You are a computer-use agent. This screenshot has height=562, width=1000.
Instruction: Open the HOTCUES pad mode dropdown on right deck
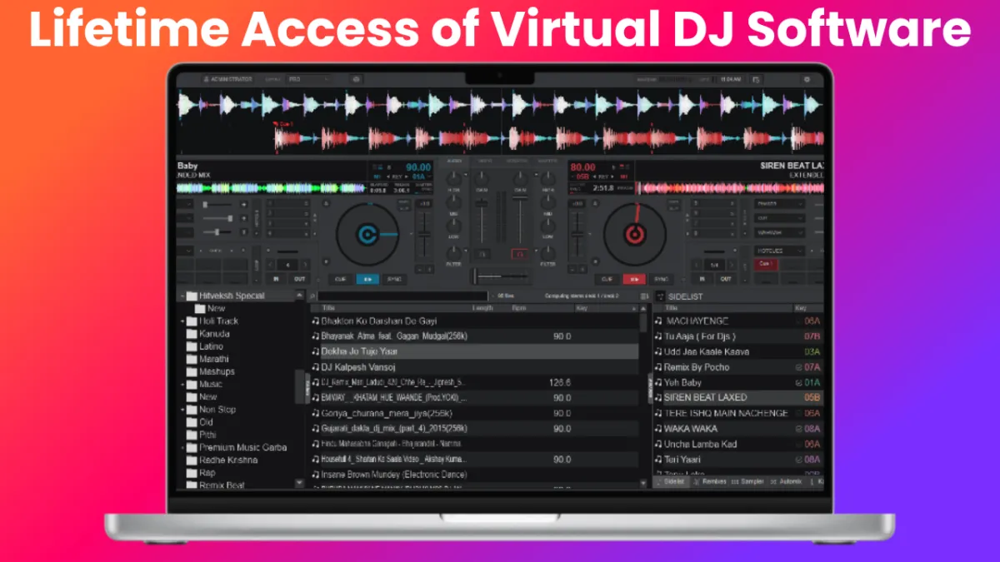[780, 250]
